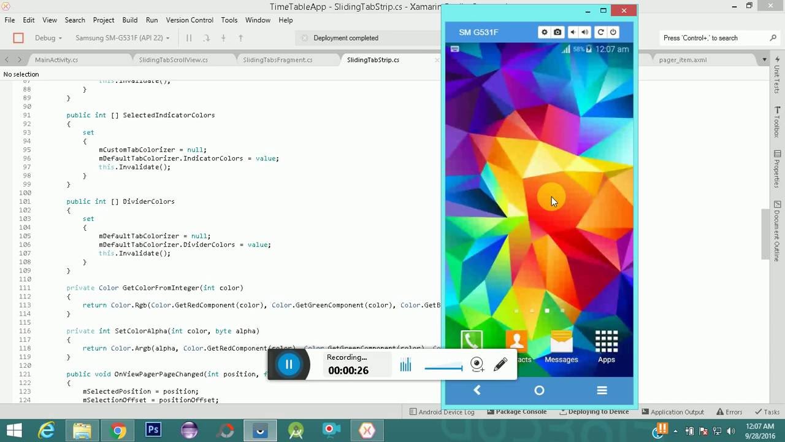This screenshot has height=442, width=785.
Task: Click the Windows Start button
Action: pyautogui.click(x=13, y=430)
